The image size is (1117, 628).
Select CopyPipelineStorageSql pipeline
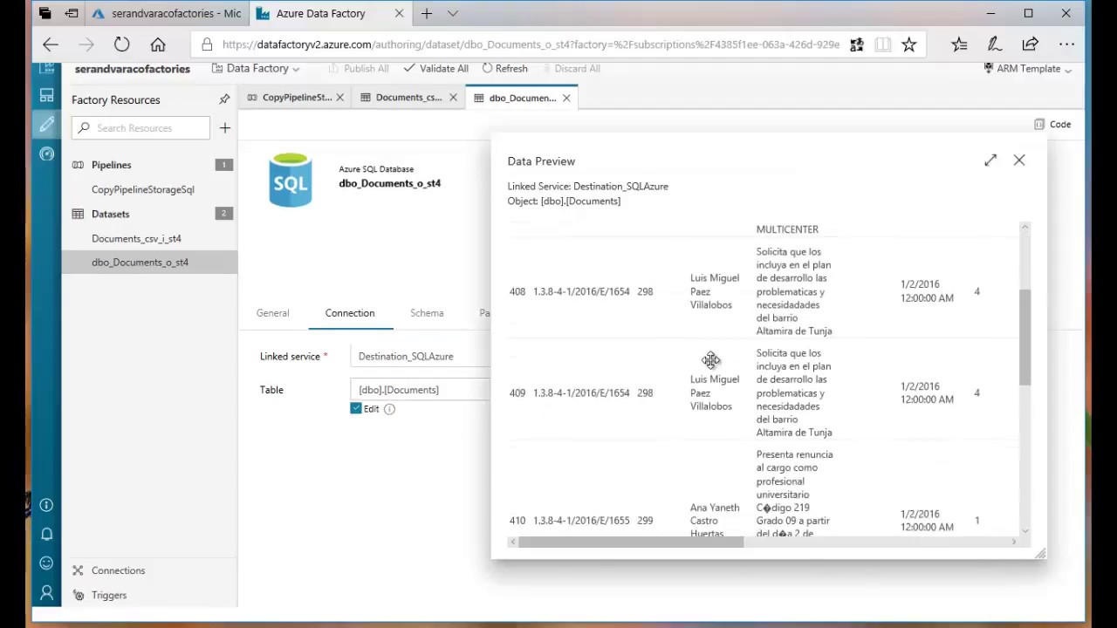point(143,189)
